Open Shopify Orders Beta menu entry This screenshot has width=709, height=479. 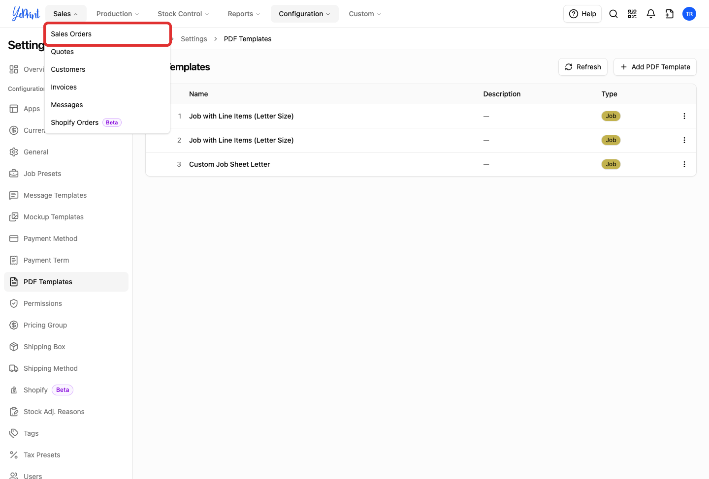[107, 122]
